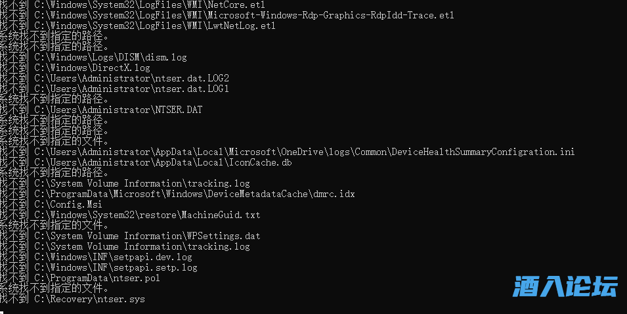The height and width of the screenshot is (314, 627).
Task: Click tracking.log line directly above dmrc.idx
Action: (x=124, y=183)
